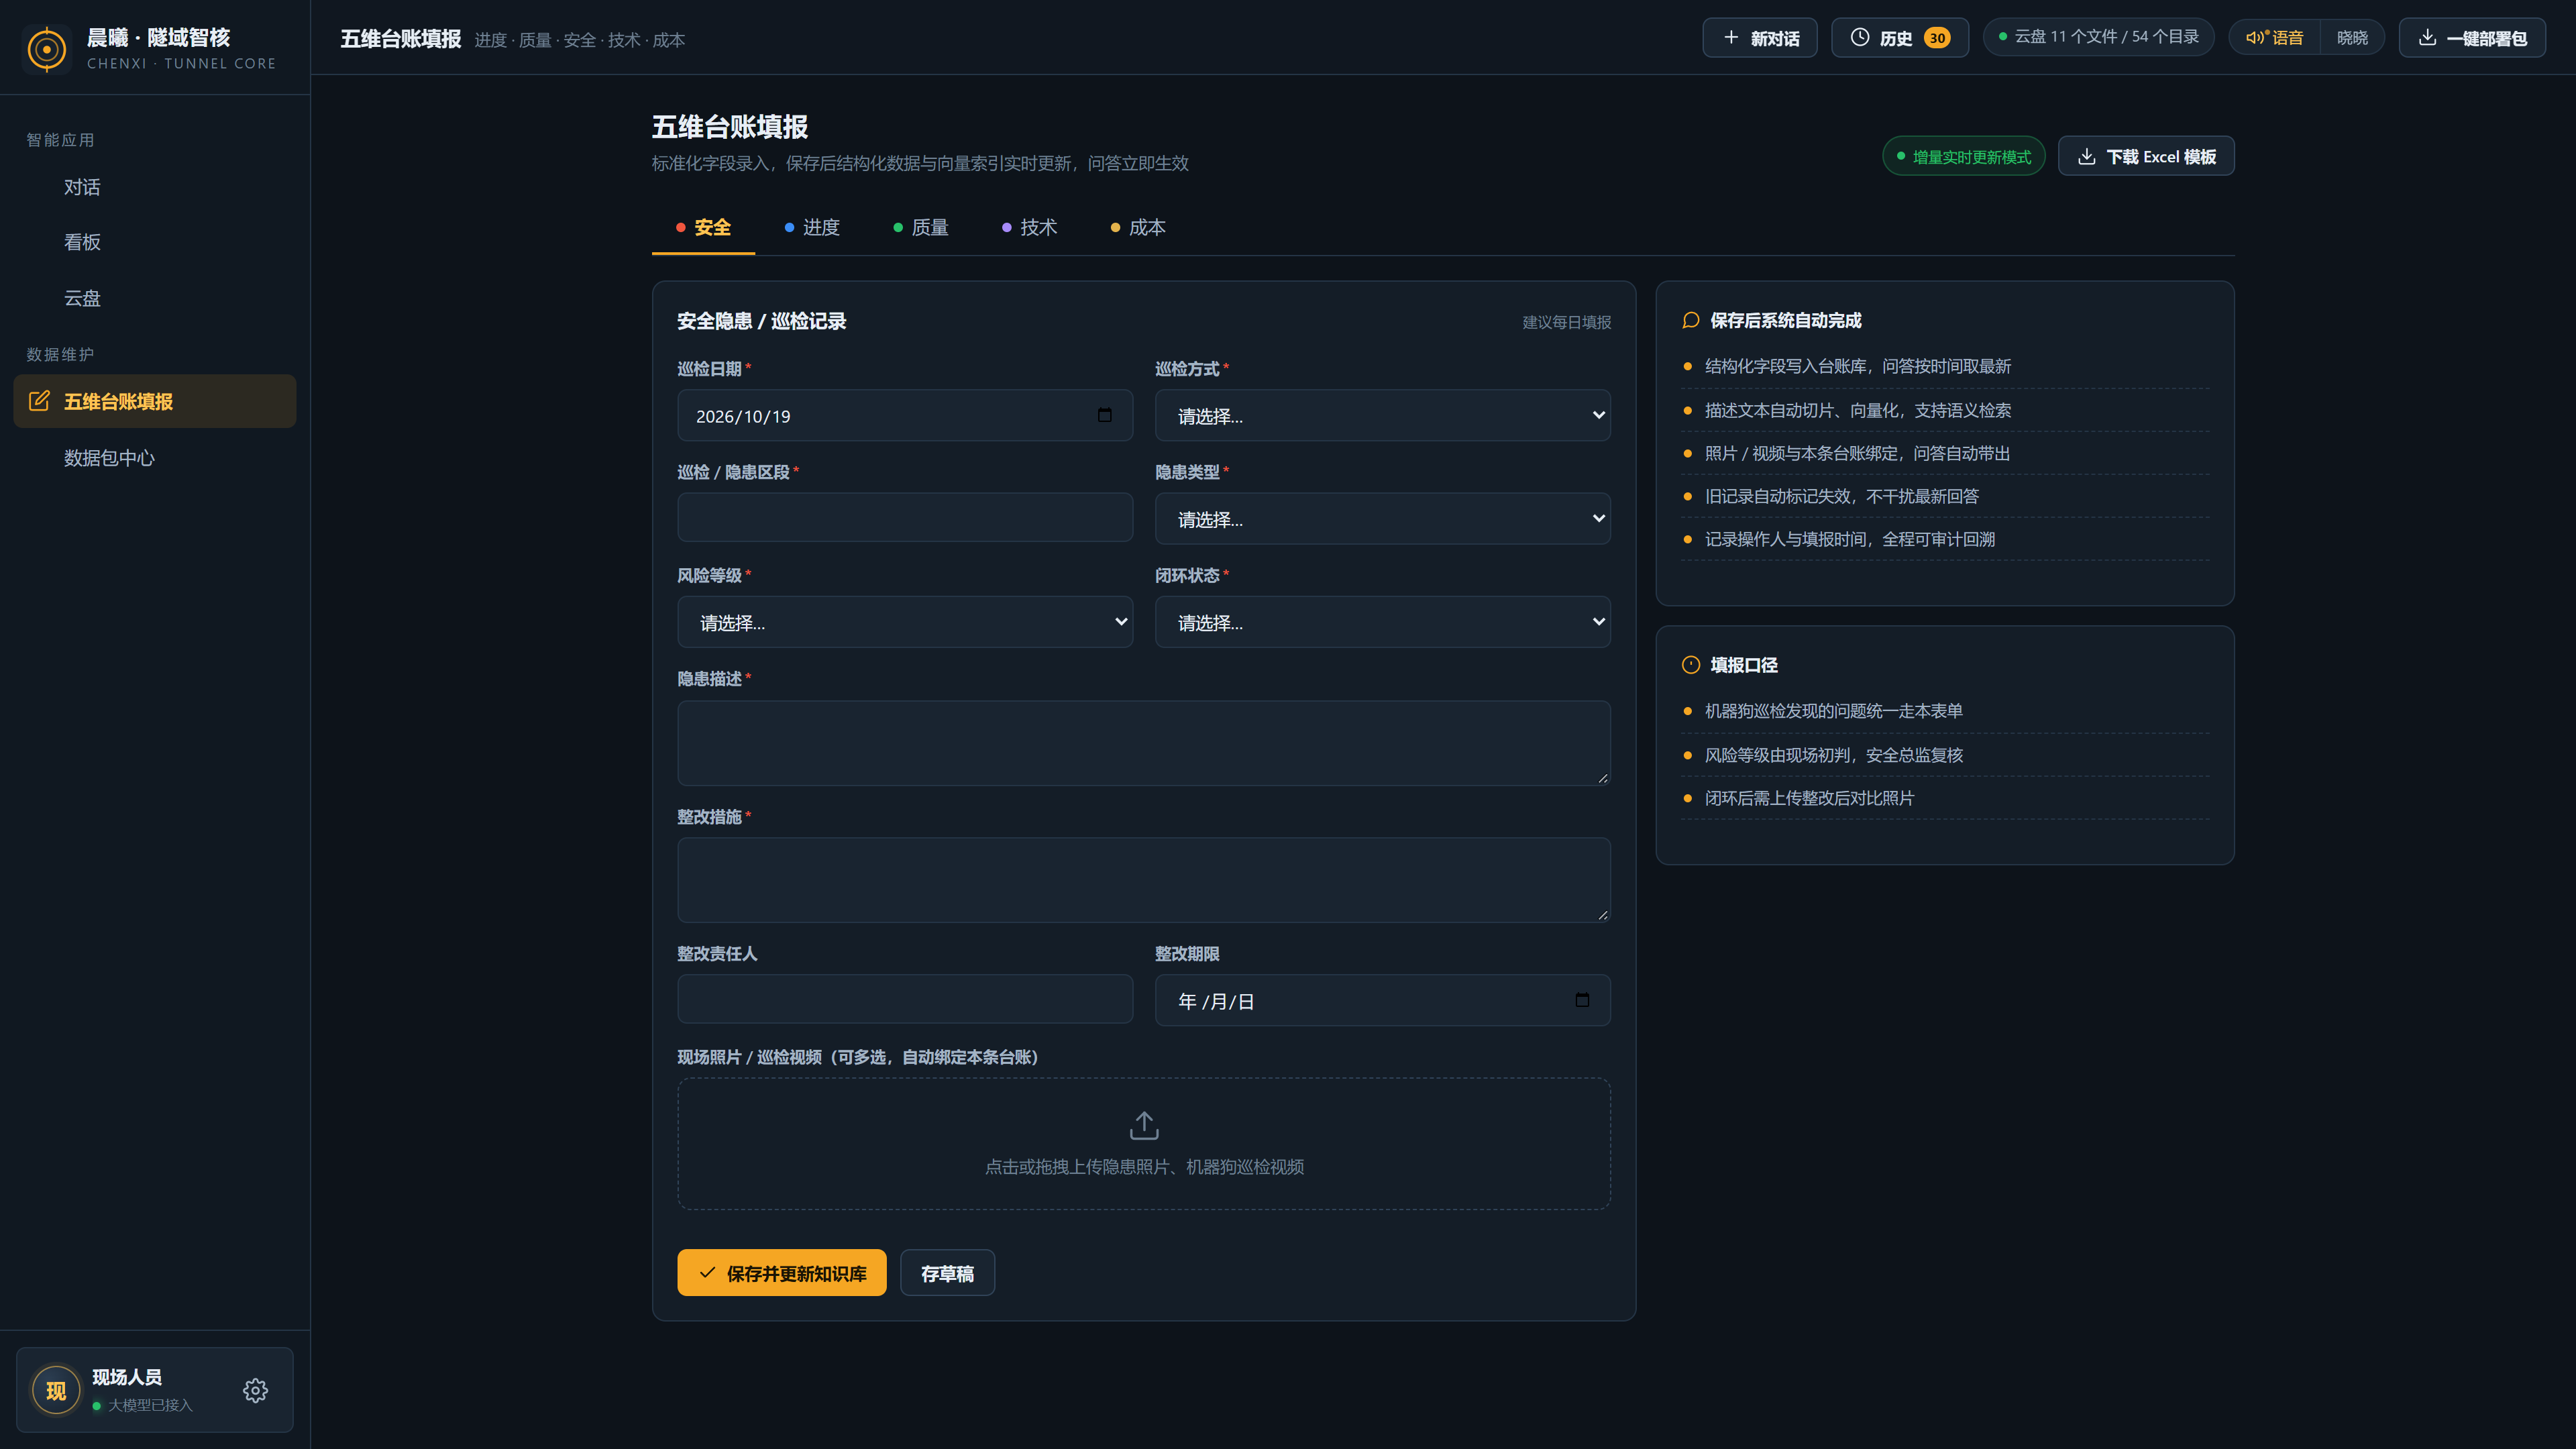Screen dimensions: 2576x1449
Task: Go to 数据包中心 in sidebar
Action: (155, 457)
